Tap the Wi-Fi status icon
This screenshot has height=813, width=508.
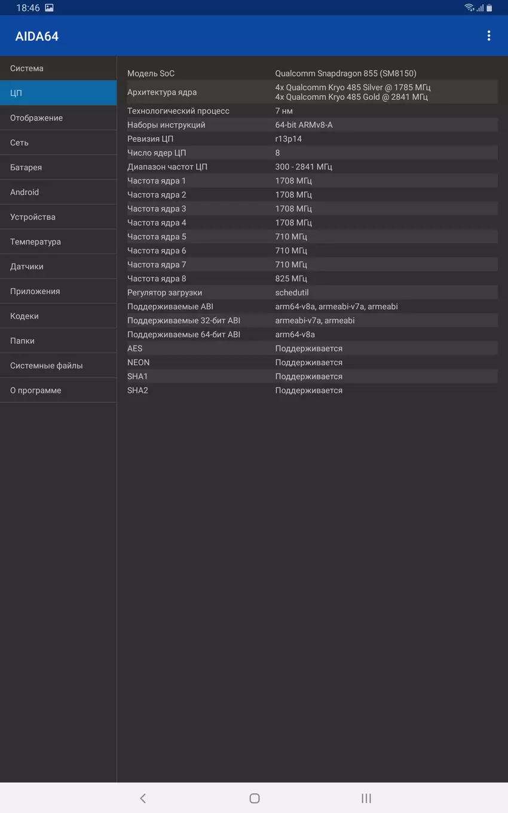coord(469,8)
